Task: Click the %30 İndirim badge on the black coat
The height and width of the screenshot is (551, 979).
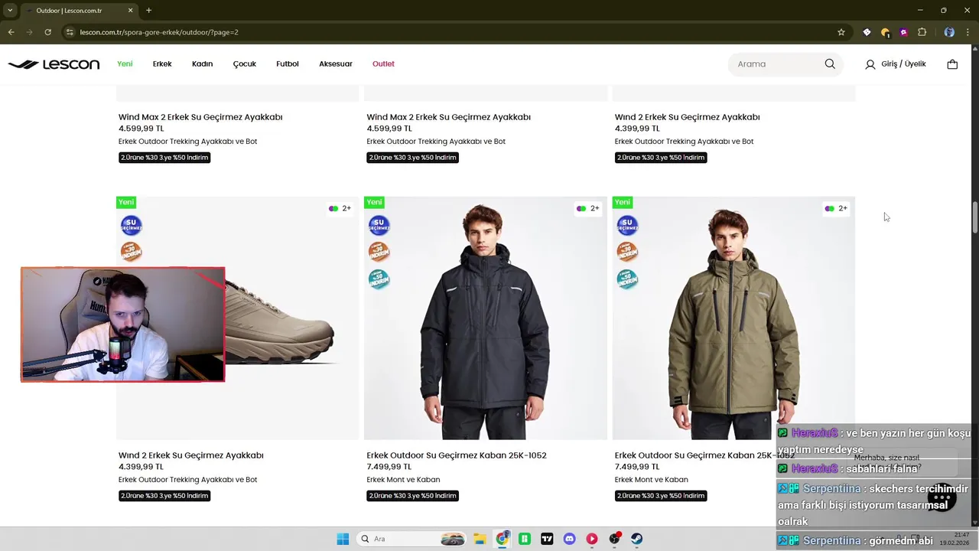Action: tap(379, 252)
